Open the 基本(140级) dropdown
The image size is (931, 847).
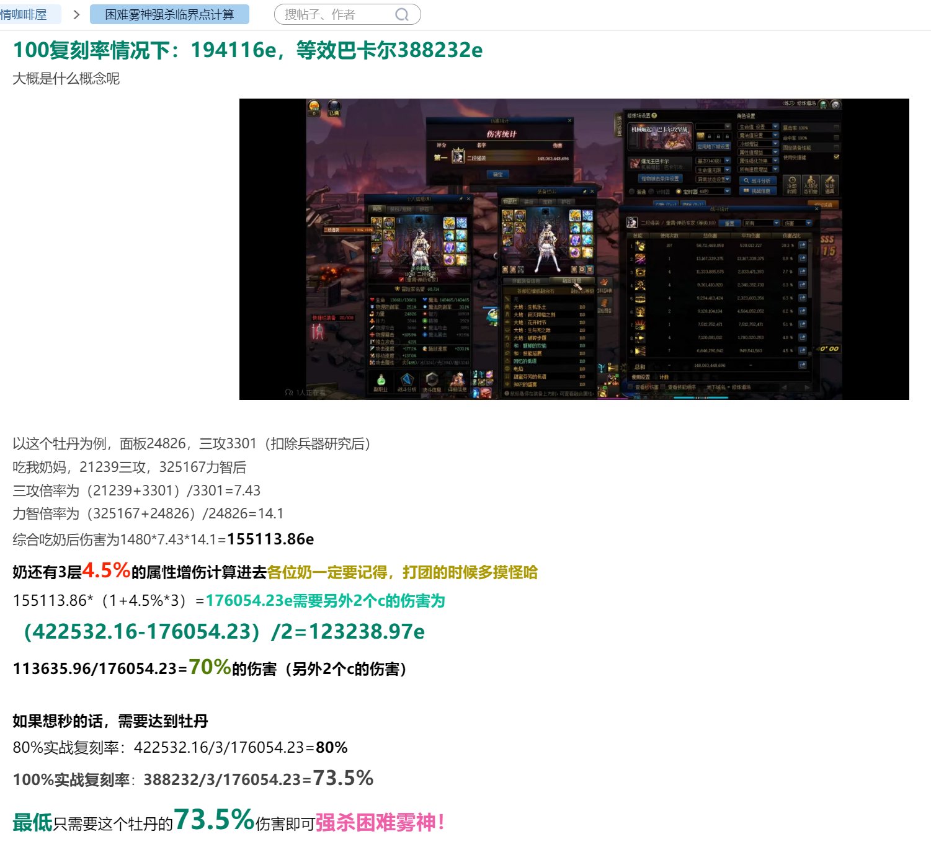pos(713,161)
